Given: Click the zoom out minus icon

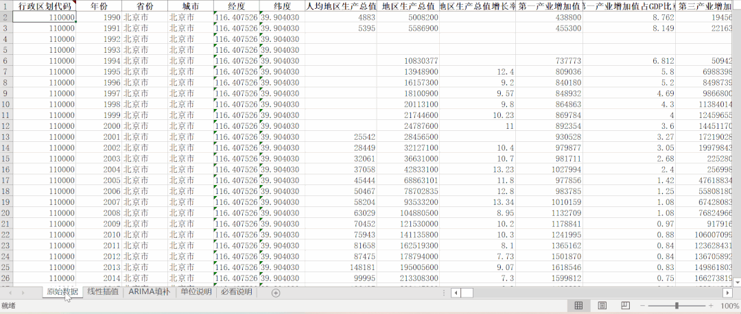Looking at the screenshot, I should coord(642,306).
